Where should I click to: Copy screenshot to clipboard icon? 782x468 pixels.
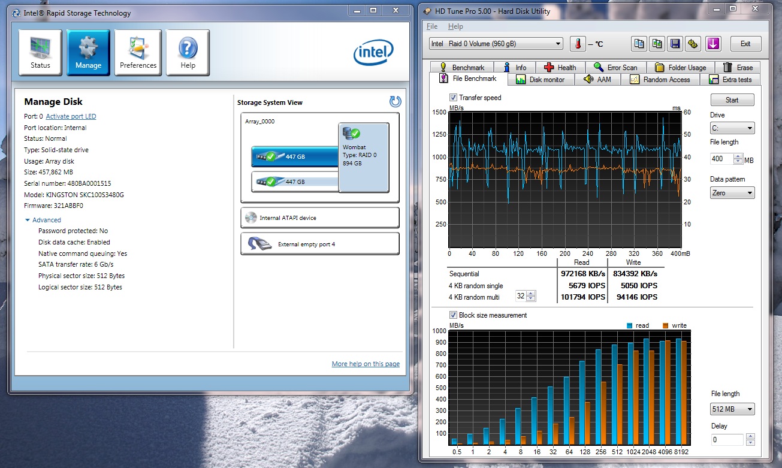(x=657, y=44)
